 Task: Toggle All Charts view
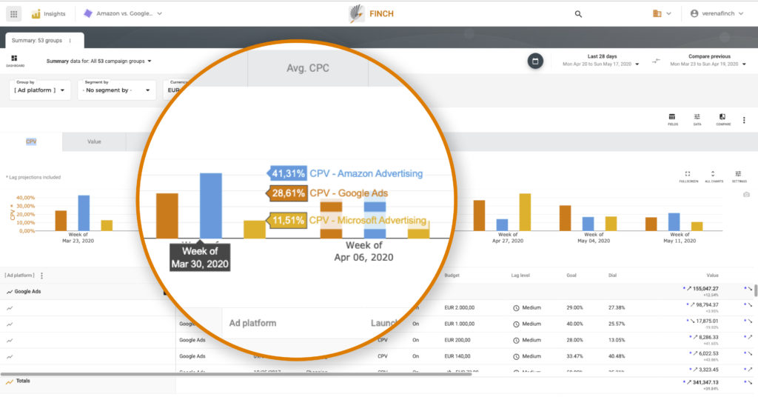tap(713, 176)
